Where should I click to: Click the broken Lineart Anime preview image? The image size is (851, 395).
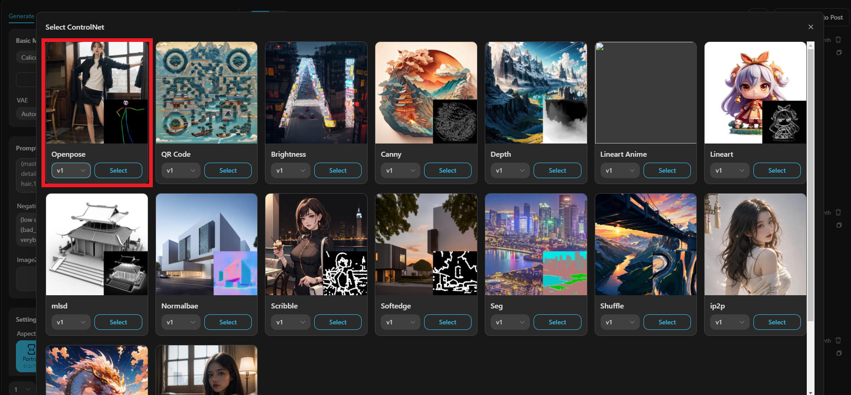[645, 93]
